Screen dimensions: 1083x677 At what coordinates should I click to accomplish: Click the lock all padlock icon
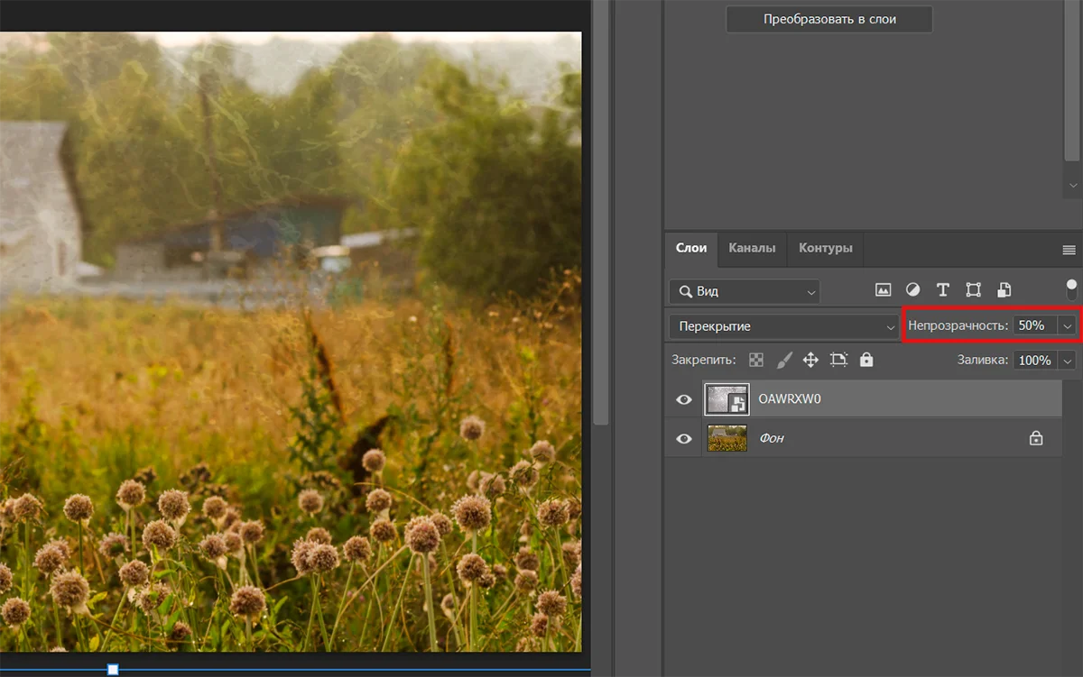coord(866,360)
